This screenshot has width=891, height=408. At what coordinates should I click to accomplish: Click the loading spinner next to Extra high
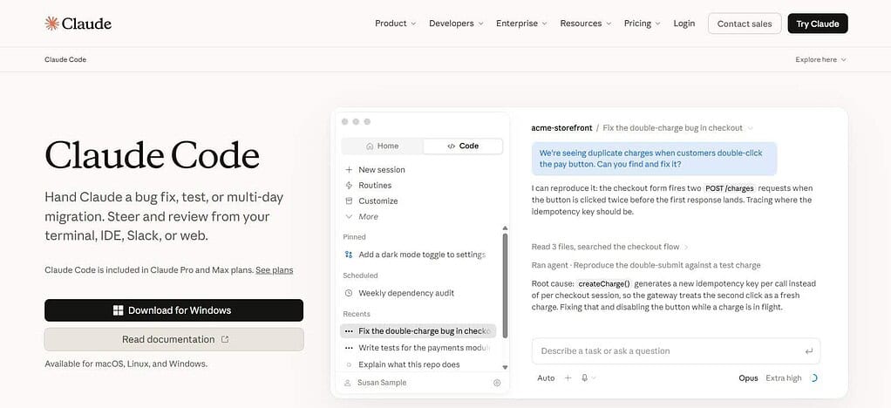pyautogui.click(x=813, y=377)
